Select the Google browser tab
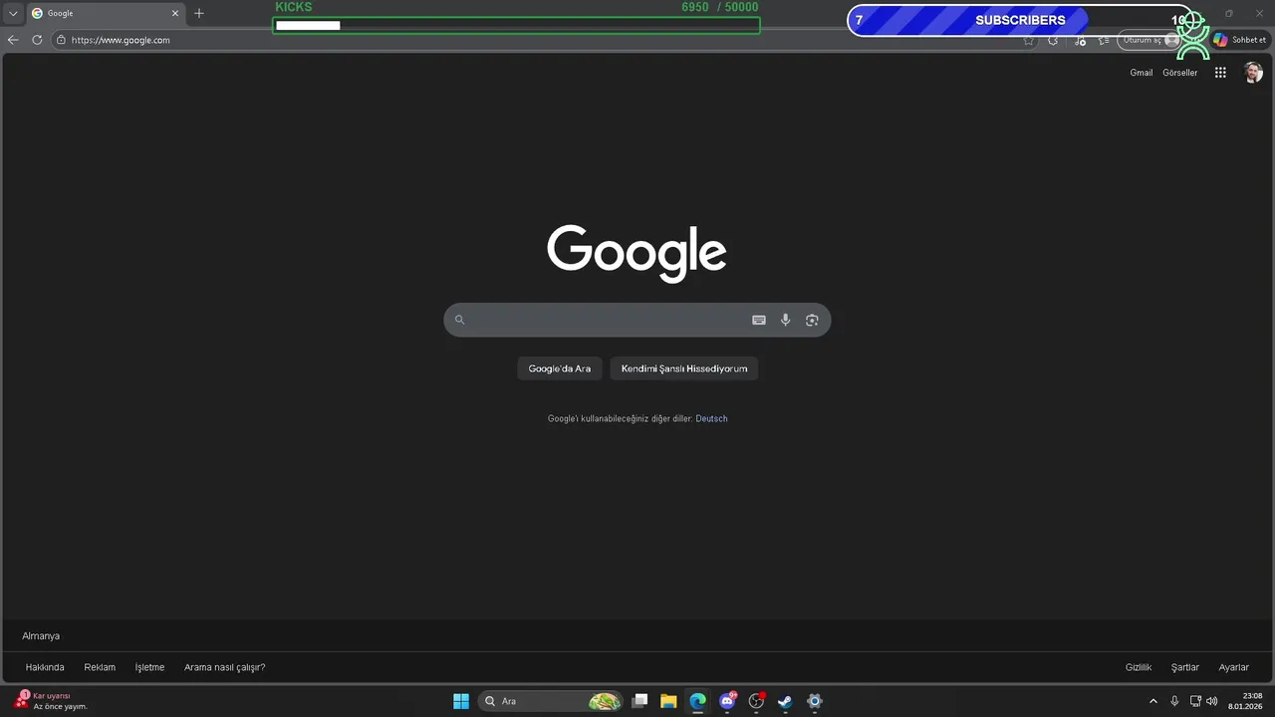Image resolution: width=1275 pixels, height=717 pixels. point(105,13)
